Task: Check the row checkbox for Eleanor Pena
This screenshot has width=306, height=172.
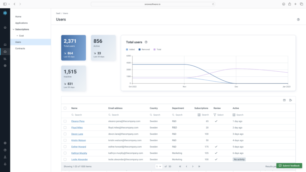Action: (x=65, y=121)
